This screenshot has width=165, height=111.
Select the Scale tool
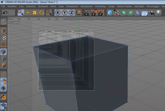tap(35, 13)
